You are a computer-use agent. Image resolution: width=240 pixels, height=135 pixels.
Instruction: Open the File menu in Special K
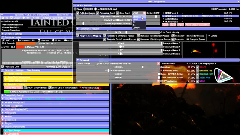click(6, 18)
